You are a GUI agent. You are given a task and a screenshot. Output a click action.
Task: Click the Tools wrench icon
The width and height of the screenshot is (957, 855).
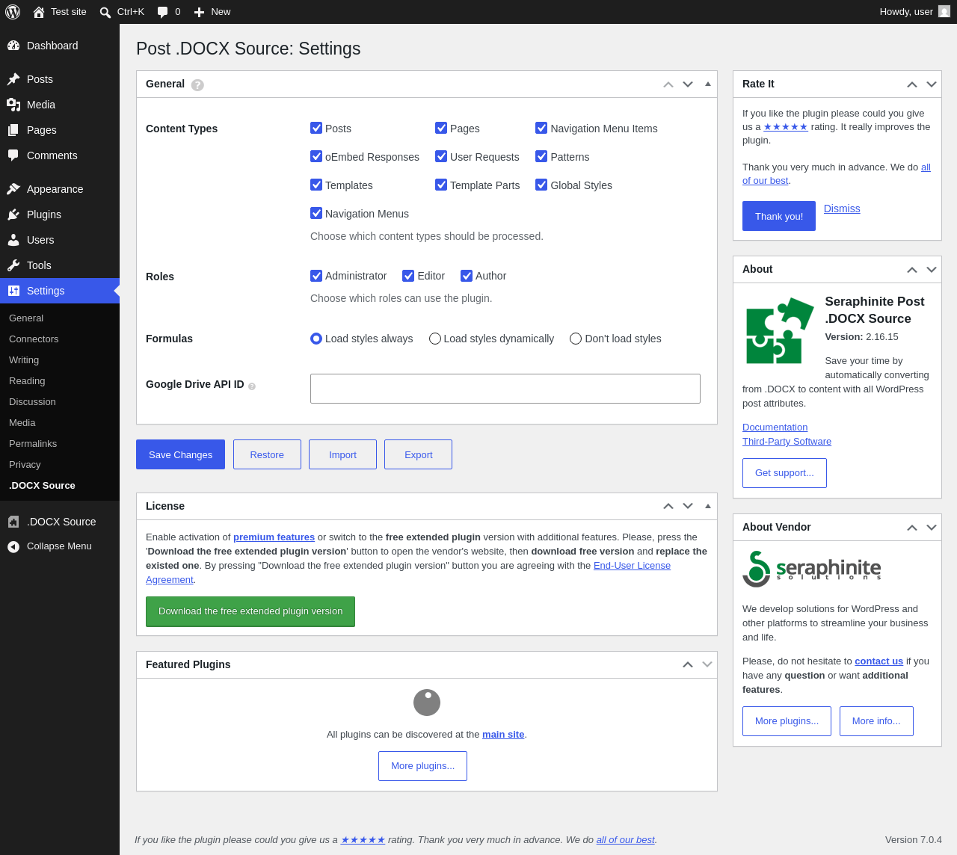point(13,265)
